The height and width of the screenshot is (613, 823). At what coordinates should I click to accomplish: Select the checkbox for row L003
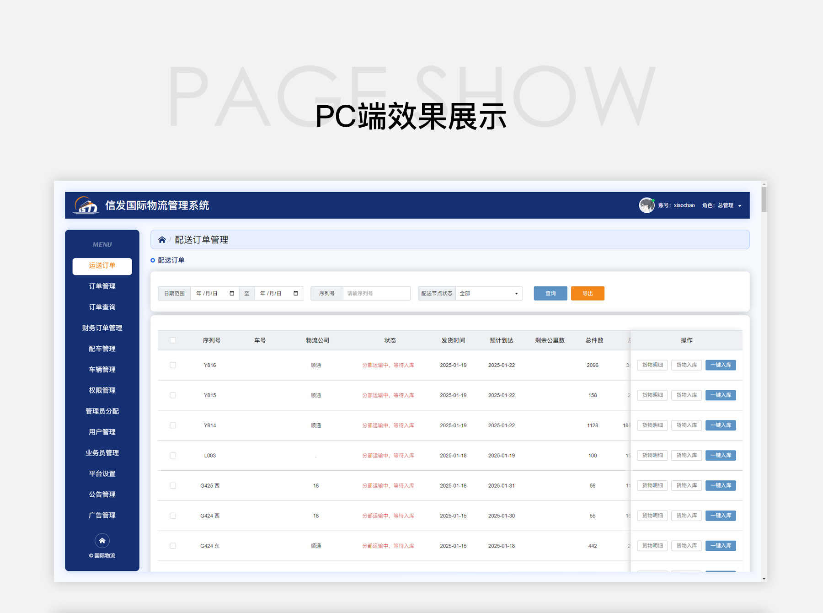tap(173, 456)
